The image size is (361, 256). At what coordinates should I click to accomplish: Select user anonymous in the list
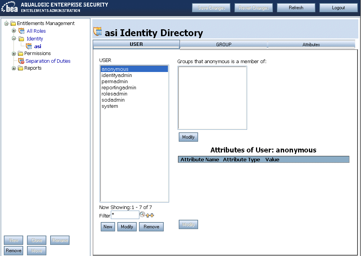point(134,69)
